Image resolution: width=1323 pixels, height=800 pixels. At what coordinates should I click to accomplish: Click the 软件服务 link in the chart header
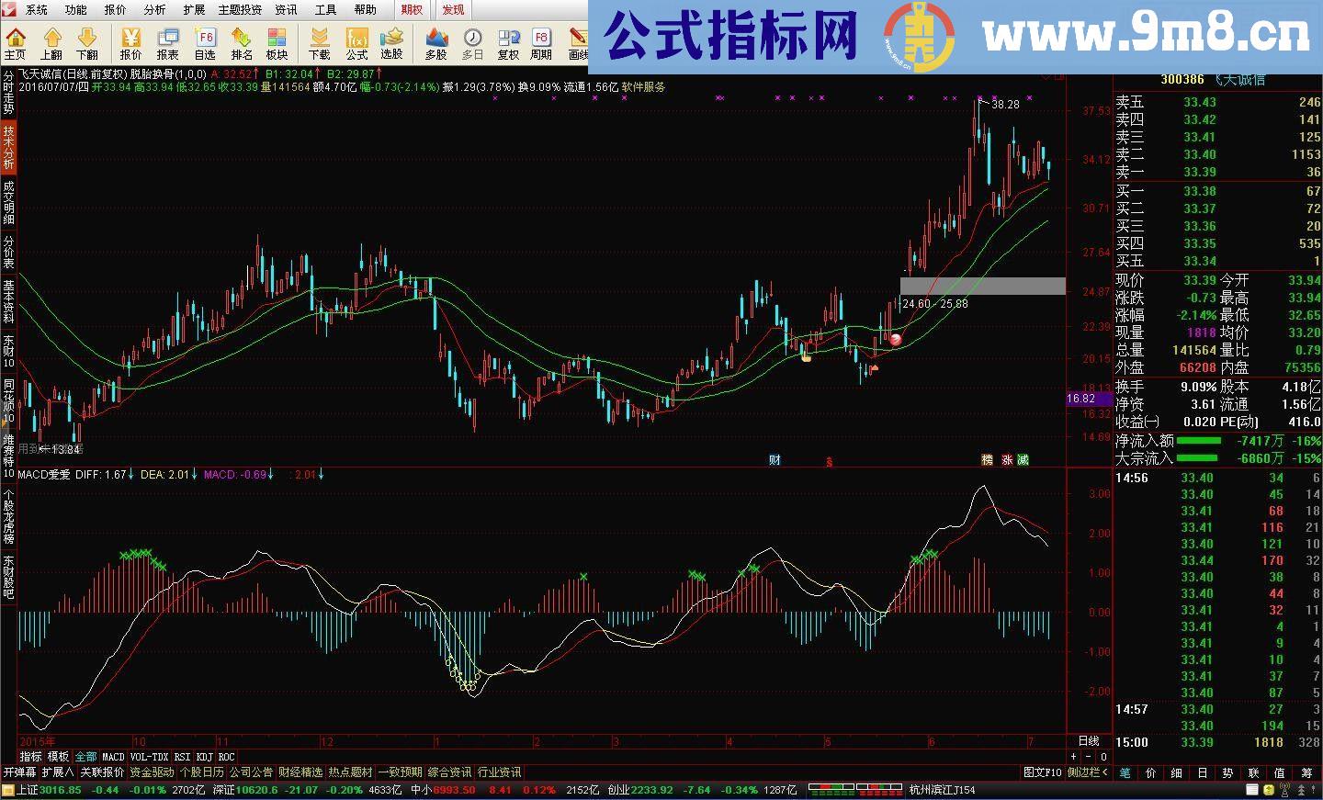click(643, 86)
